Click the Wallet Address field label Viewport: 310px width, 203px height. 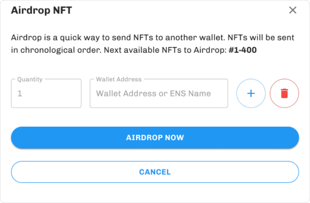(x=119, y=79)
